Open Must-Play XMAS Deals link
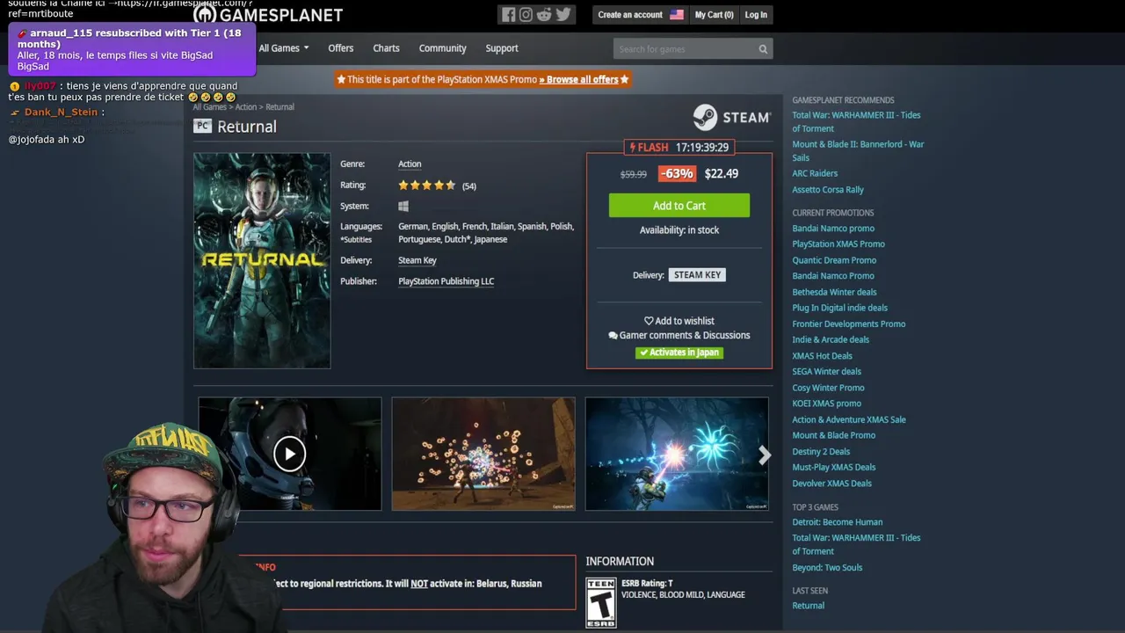The height and width of the screenshot is (633, 1125). [x=833, y=468]
